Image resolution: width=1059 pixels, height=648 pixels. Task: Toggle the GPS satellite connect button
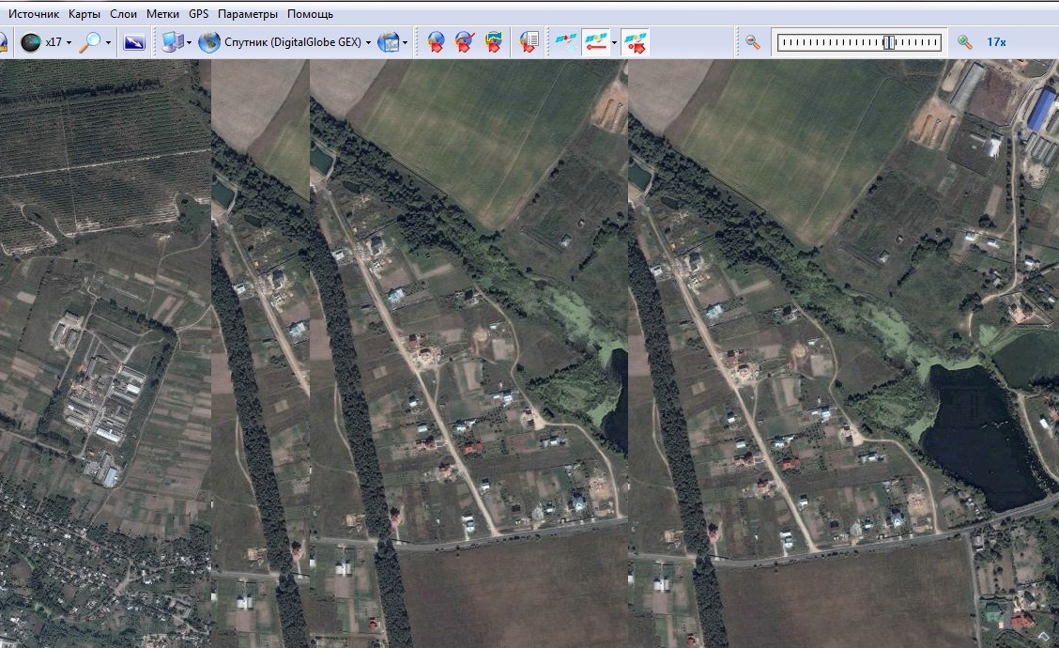(565, 42)
